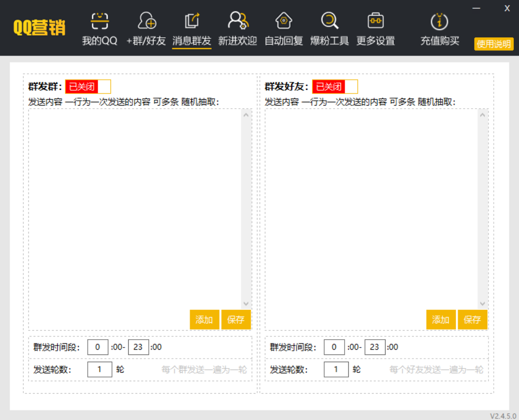Open the 自动回复 house icon
Screen dimensions: 519x420
(284, 20)
